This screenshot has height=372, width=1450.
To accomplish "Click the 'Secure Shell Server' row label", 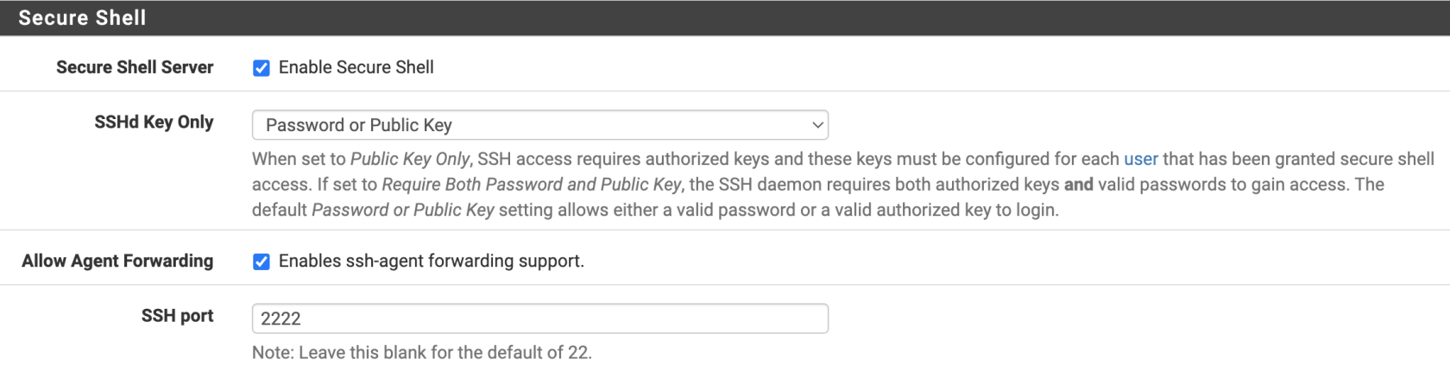I will click(x=135, y=67).
